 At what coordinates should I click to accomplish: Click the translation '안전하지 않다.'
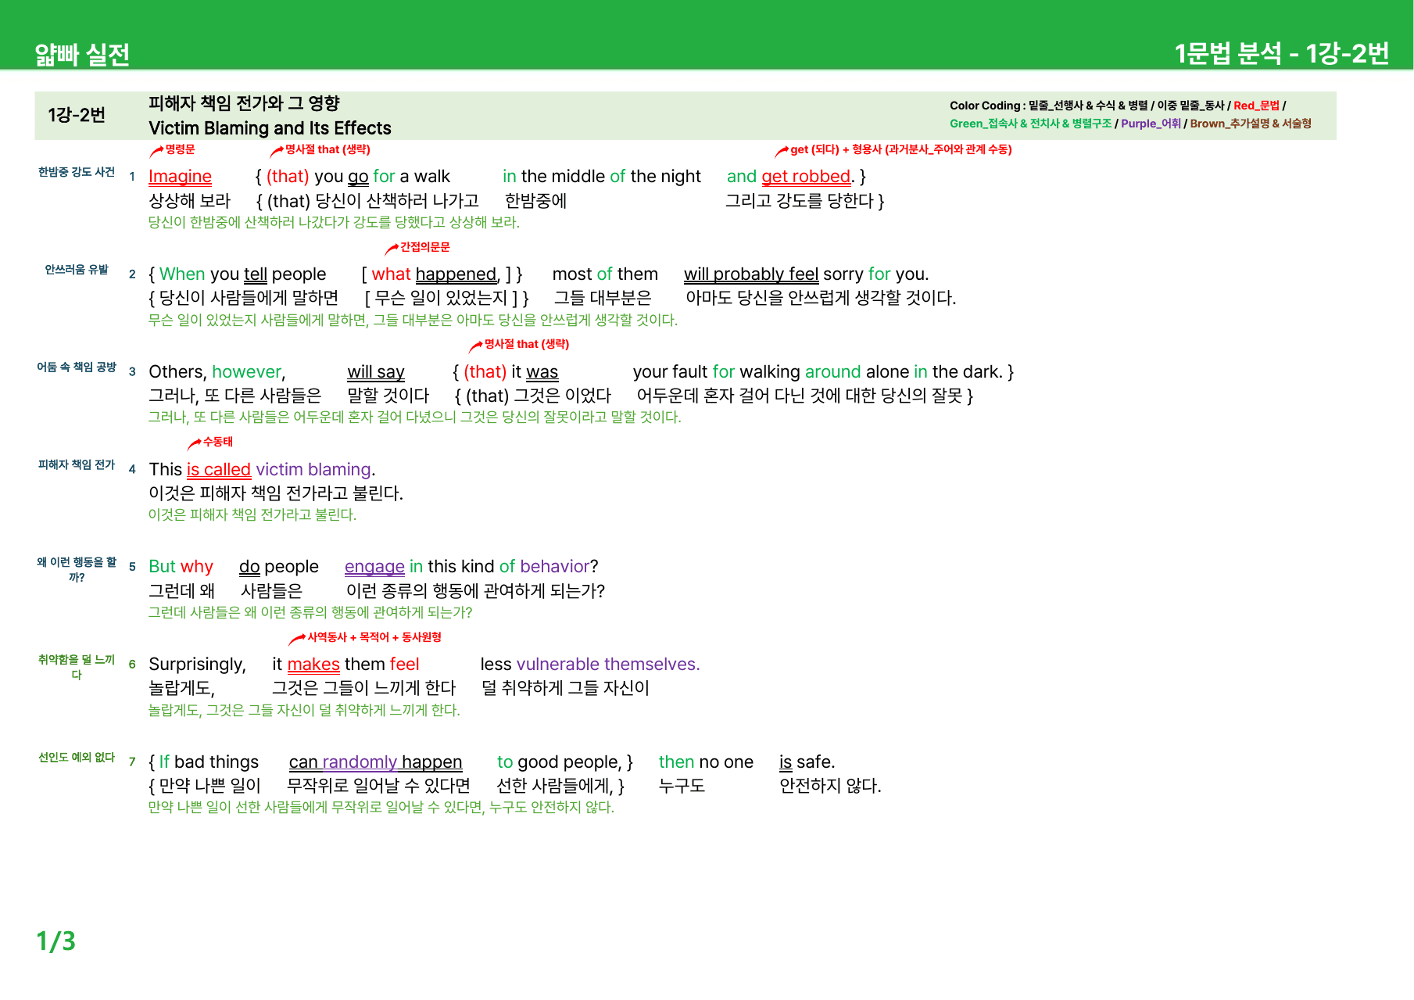click(830, 786)
